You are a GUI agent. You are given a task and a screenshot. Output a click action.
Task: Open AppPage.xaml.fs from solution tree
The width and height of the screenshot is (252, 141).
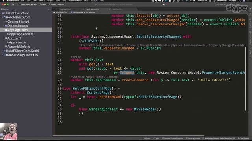tap(21, 34)
